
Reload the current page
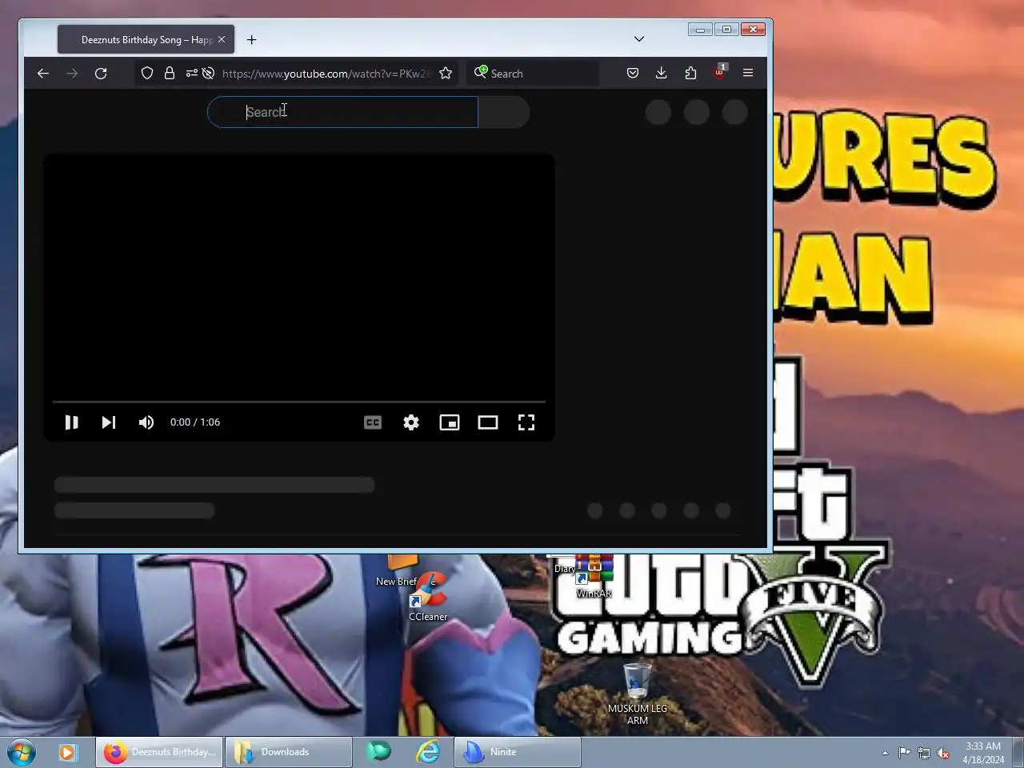101,73
